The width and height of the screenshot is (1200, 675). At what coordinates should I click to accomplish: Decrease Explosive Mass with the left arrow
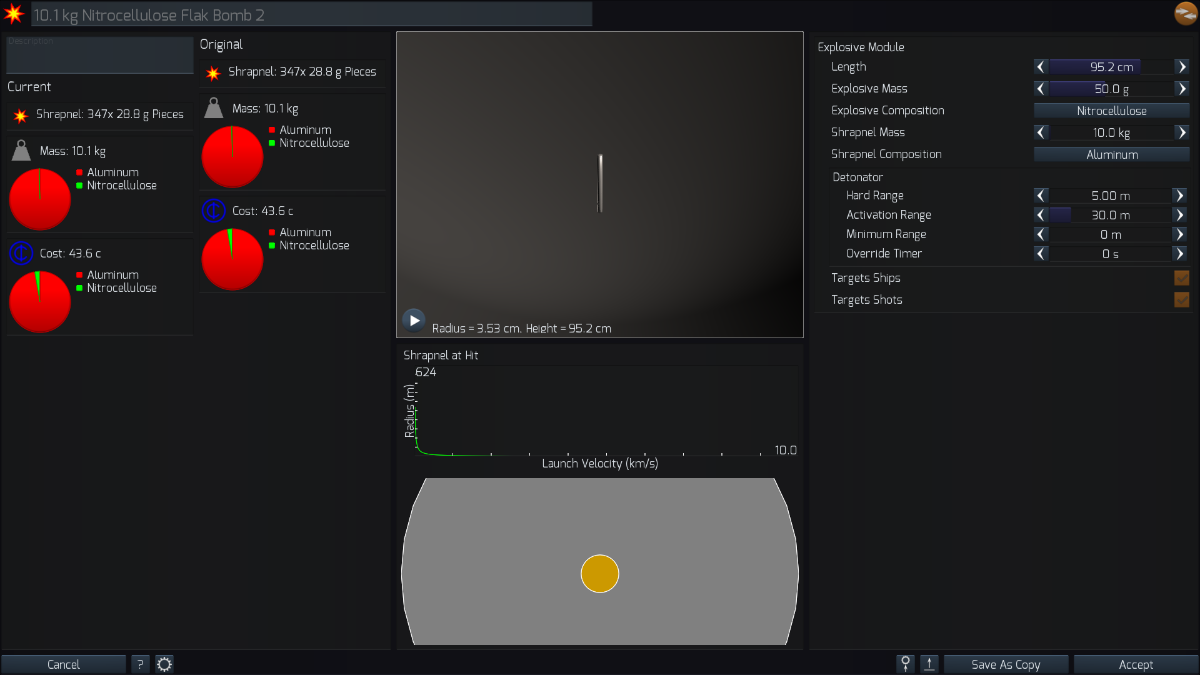click(1041, 89)
